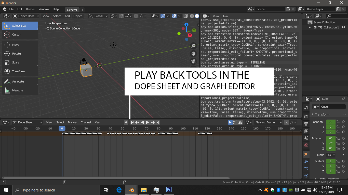Toggle Collection 1 visibility eye
Screen dimensions: 348x195
pos(343,27)
